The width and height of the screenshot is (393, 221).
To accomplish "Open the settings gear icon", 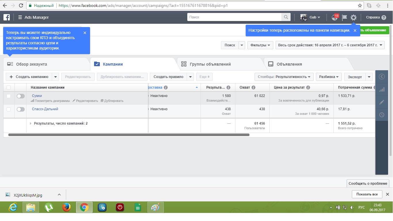I will (x=354, y=17).
